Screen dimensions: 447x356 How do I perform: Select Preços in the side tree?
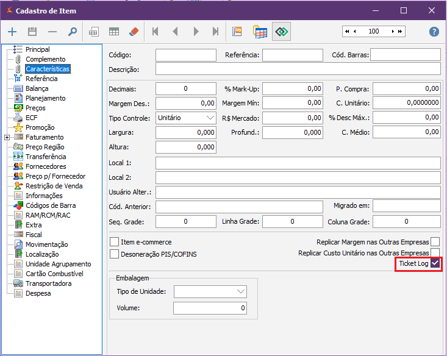point(35,108)
